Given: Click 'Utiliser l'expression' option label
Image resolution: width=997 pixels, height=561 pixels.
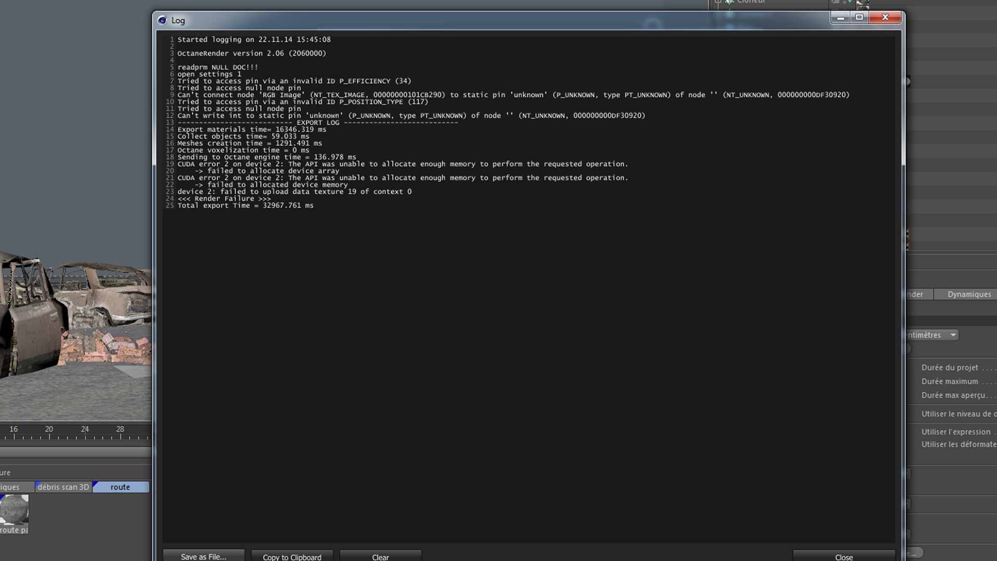Looking at the screenshot, I should (956, 432).
